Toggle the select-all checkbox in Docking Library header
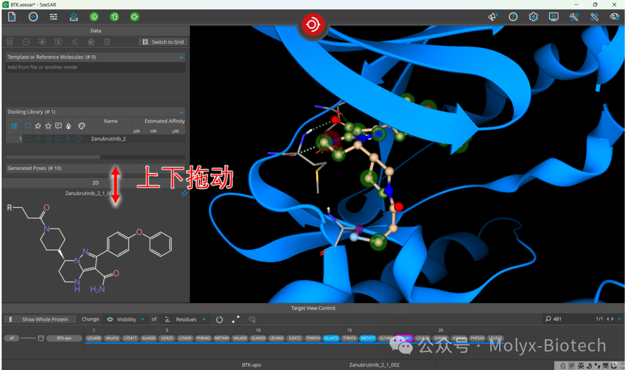Screen dimensions: 626x370 tap(28, 126)
